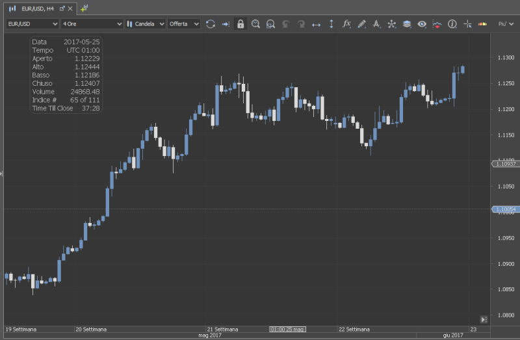Select the pencil drawing tool
Screen dimensions: 520x340
[x=362, y=24]
